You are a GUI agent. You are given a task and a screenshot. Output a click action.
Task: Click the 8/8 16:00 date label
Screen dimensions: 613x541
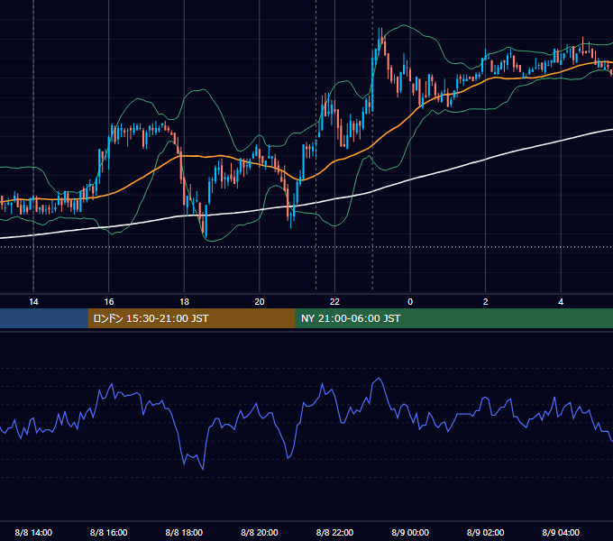[109, 533]
